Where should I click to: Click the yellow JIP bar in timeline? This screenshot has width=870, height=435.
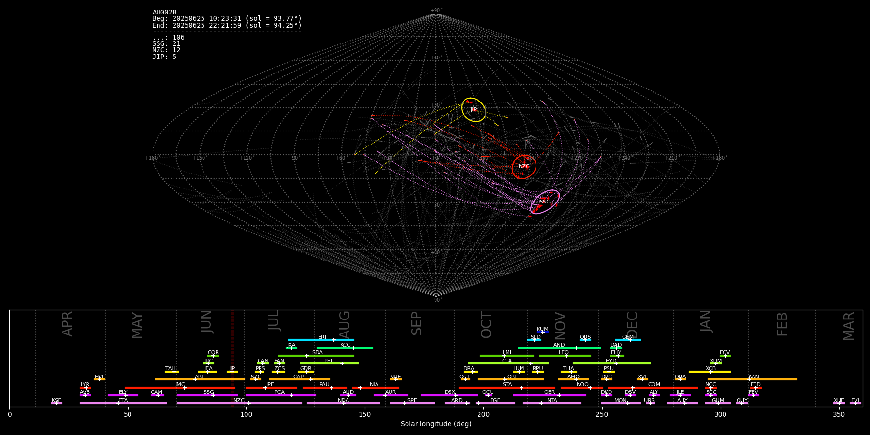click(x=232, y=372)
